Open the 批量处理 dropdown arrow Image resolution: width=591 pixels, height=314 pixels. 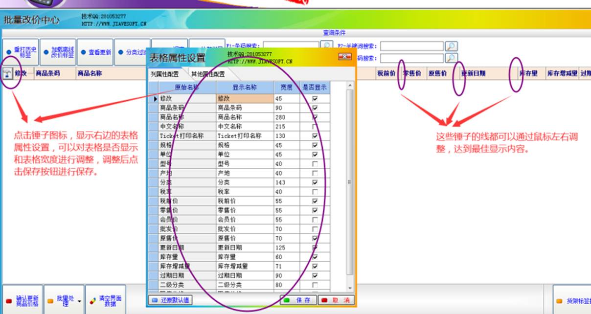[x=79, y=301]
